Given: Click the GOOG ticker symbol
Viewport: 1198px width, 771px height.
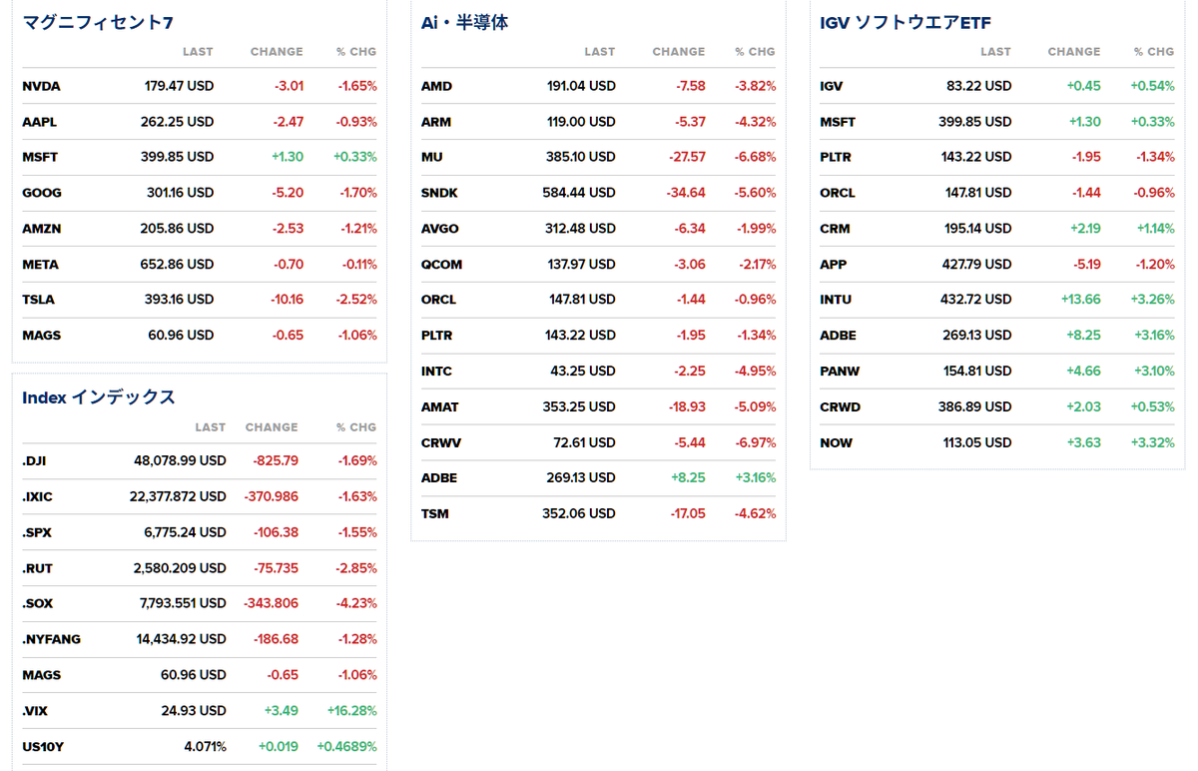Looking at the screenshot, I should 41,193.
